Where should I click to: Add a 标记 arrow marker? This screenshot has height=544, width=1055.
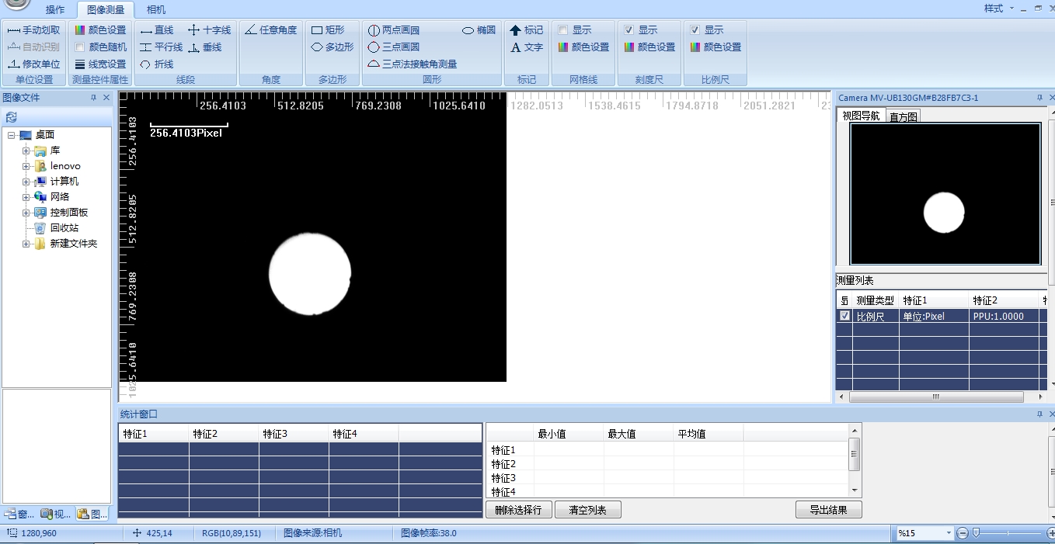526,30
